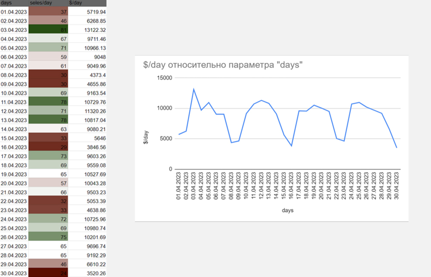
Task: Click the 30.04.2023 label on chart x-axis
Action: [397, 186]
